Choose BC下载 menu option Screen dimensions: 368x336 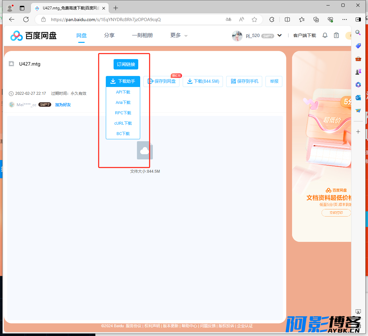point(123,134)
